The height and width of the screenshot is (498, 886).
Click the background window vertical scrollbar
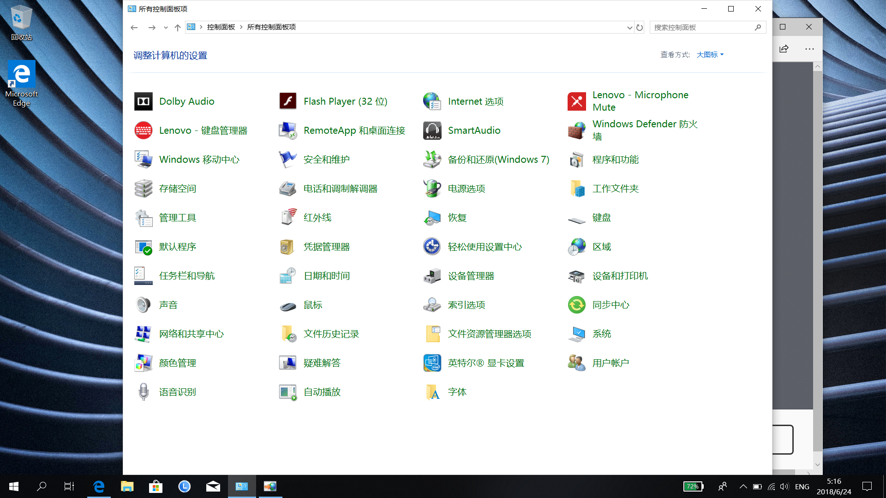(x=817, y=260)
